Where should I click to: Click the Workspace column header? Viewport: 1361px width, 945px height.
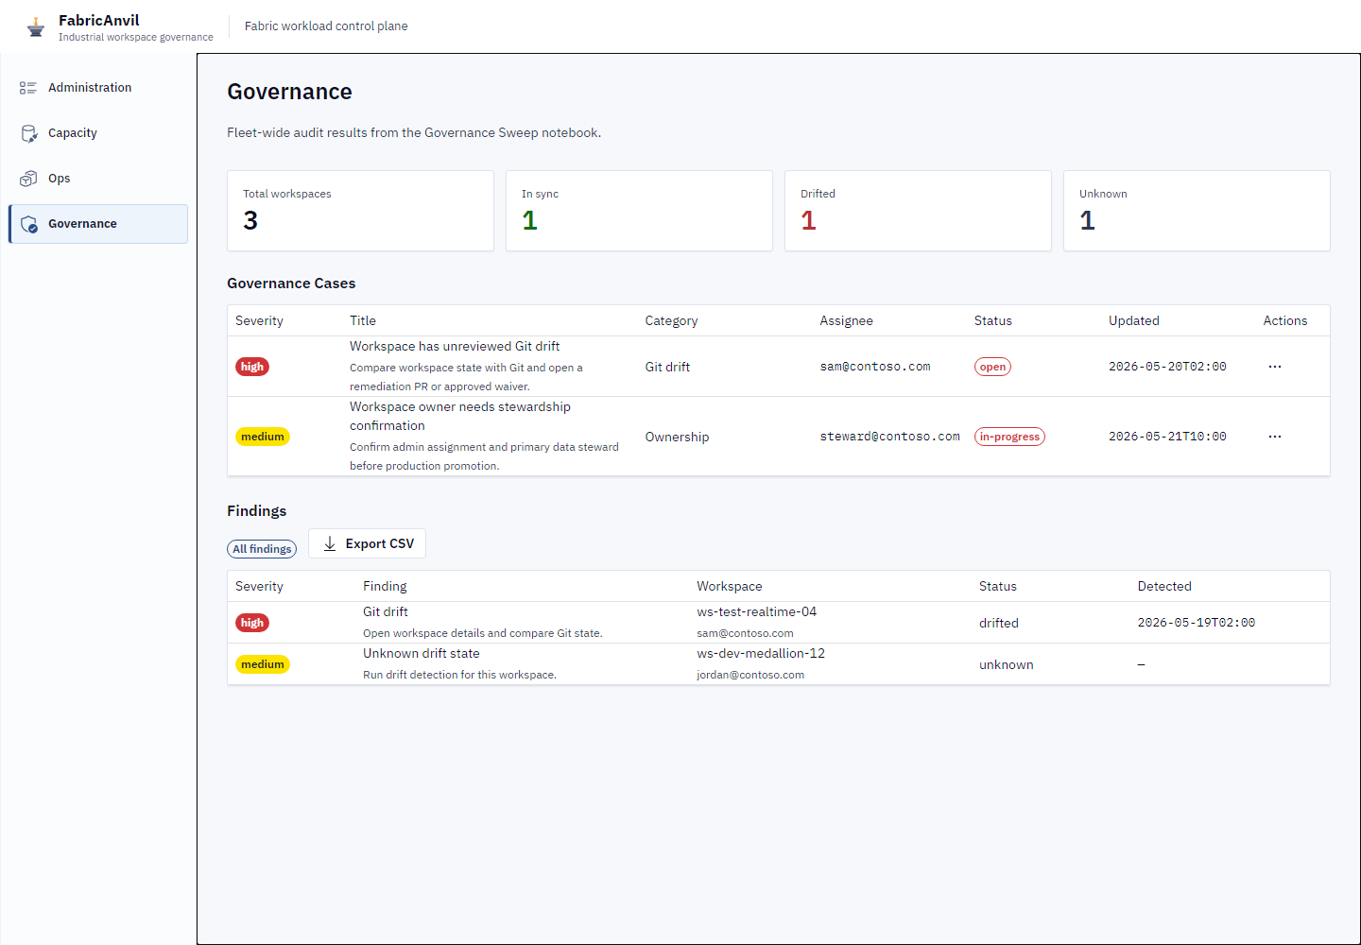pos(730,587)
